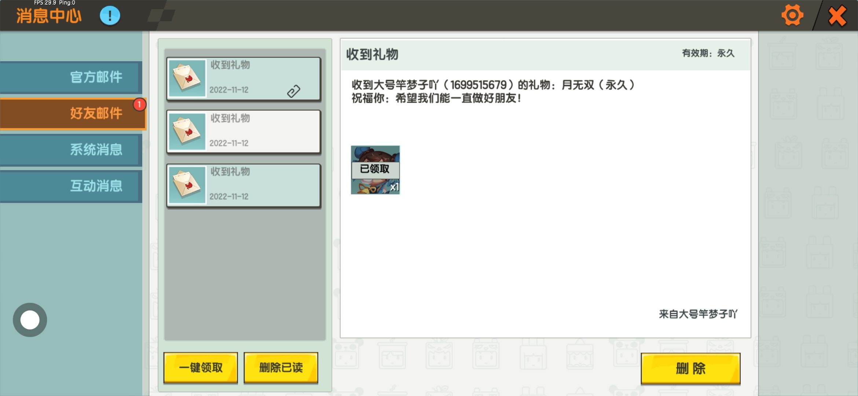Screen dimensions: 858x396
Task: Close the message center with the X
Action: 837,16
